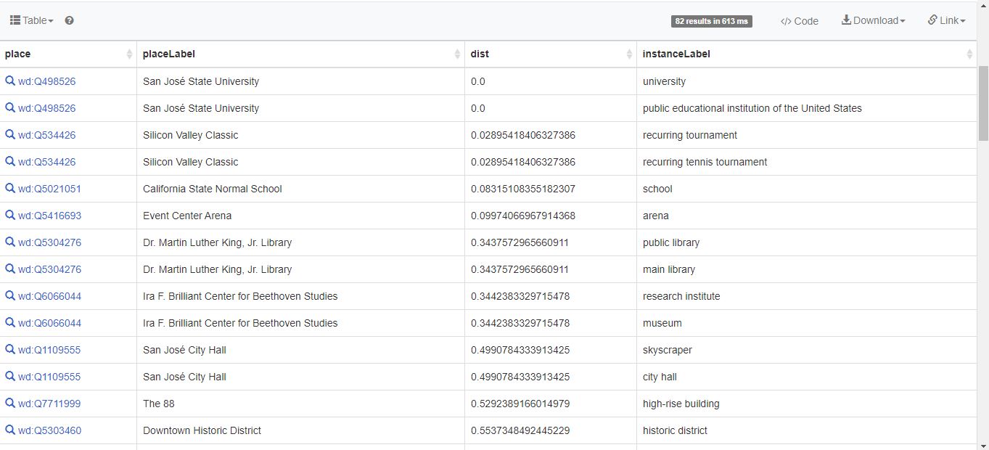Click magnifier icon in the 'skyscraper' row

[x=10, y=349]
